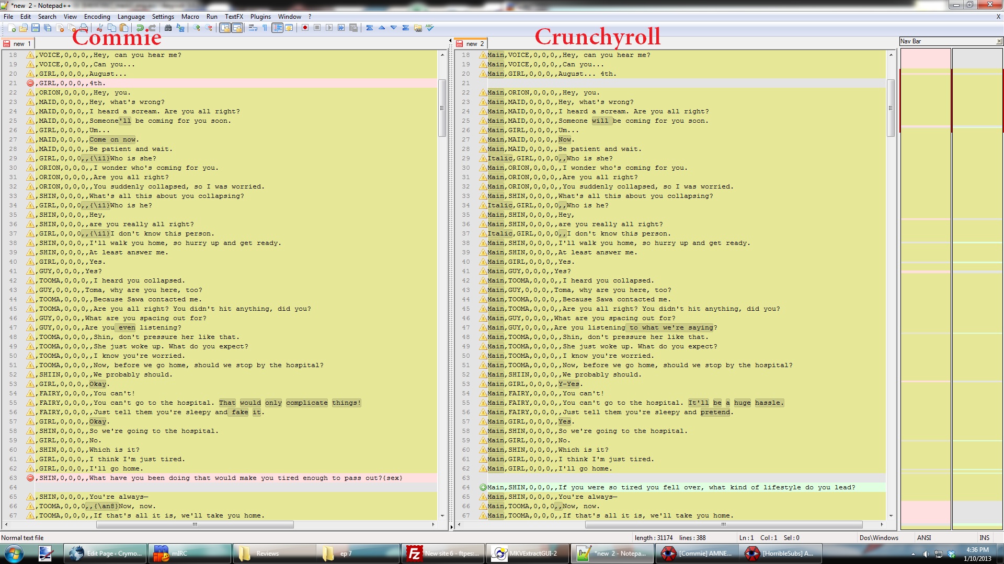The width and height of the screenshot is (1004, 564).
Task: Create a new document via toolbar icon
Action: [x=11, y=28]
